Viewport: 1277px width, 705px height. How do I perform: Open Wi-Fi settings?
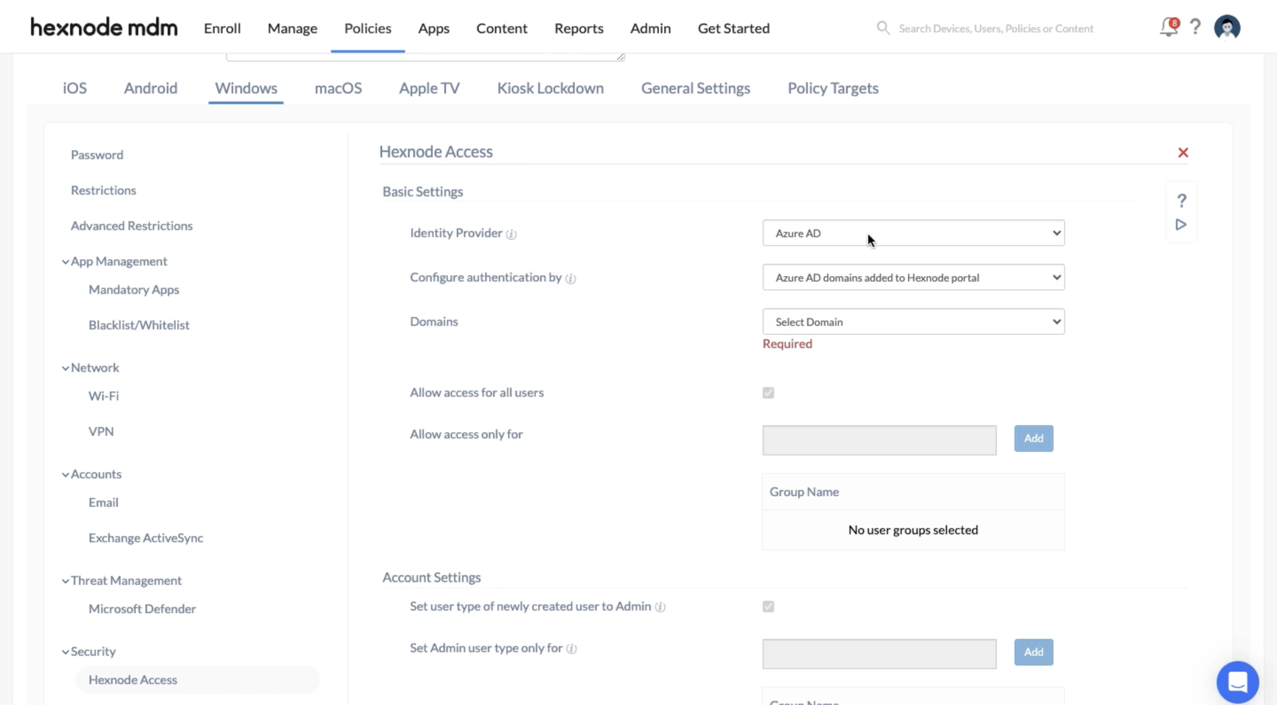tap(104, 396)
